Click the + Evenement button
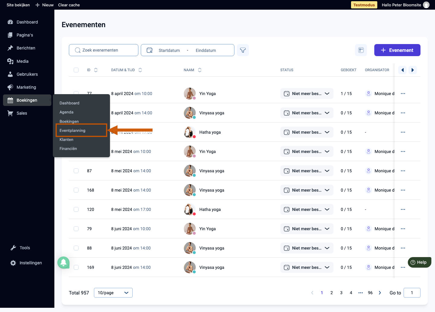435x312 pixels. coord(397,50)
